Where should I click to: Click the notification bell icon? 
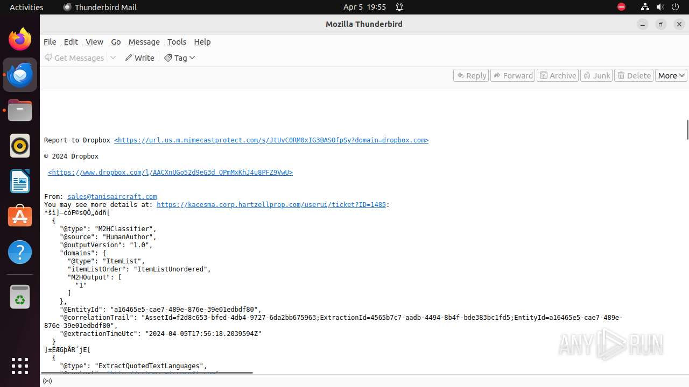pos(399,7)
